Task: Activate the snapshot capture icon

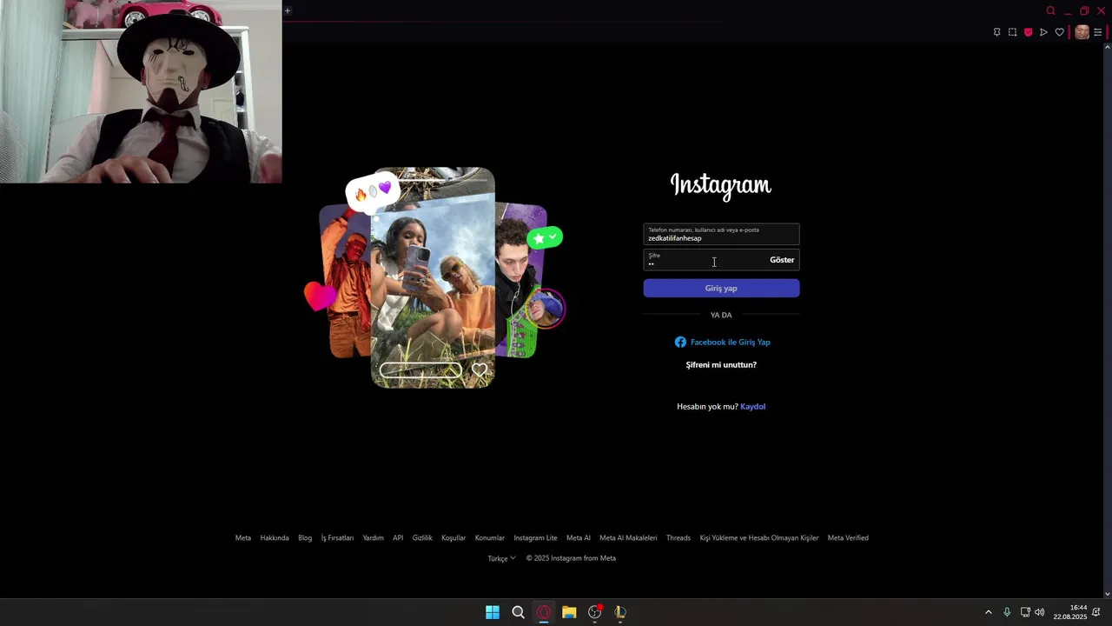Action: point(1012,32)
